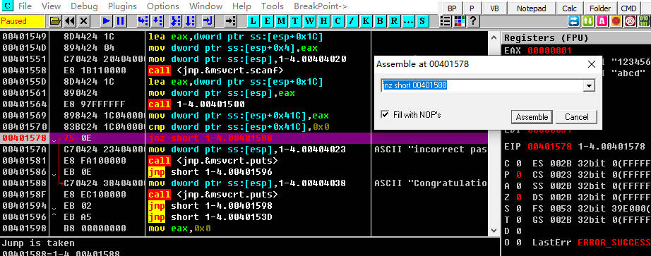
Task: Show Source with S button
Action: point(422,20)
